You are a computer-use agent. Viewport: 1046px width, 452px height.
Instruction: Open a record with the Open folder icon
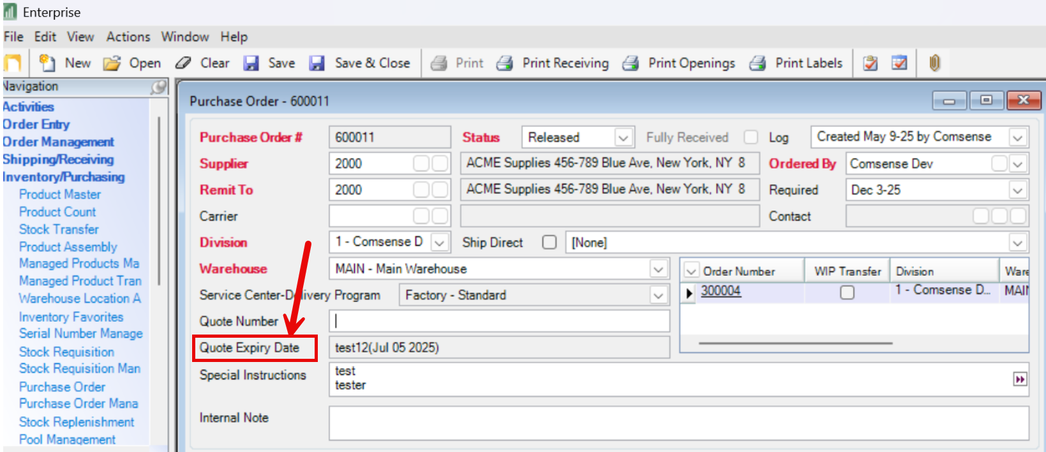112,63
